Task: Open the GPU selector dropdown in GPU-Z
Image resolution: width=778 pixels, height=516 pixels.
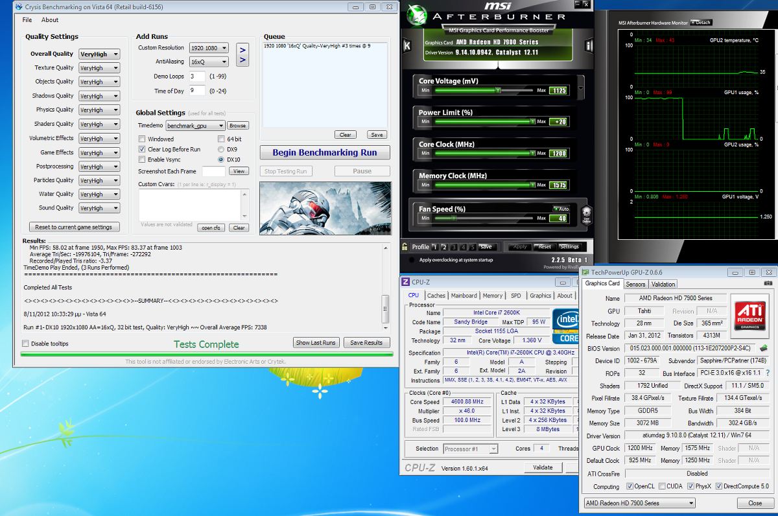Action: point(639,503)
